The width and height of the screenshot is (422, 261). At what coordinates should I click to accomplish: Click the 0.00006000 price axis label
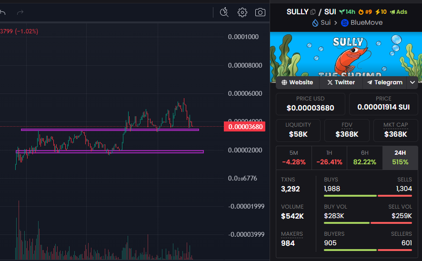245,93
